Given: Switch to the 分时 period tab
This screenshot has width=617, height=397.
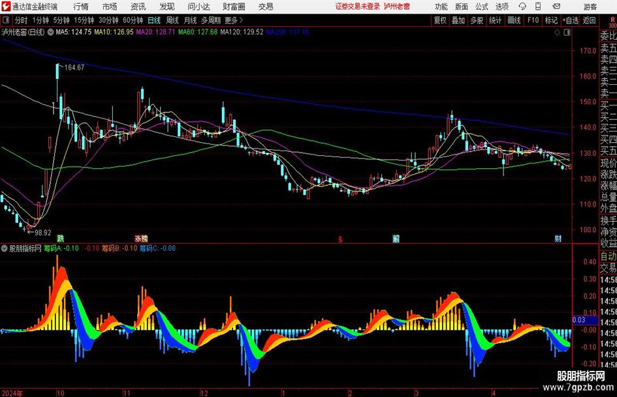Looking at the screenshot, I should [21, 20].
